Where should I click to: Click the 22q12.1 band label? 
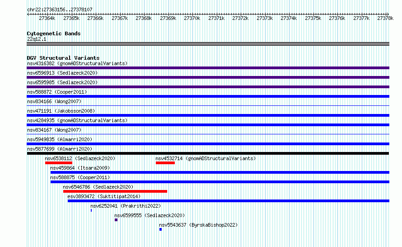pyautogui.click(x=37, y=39)
